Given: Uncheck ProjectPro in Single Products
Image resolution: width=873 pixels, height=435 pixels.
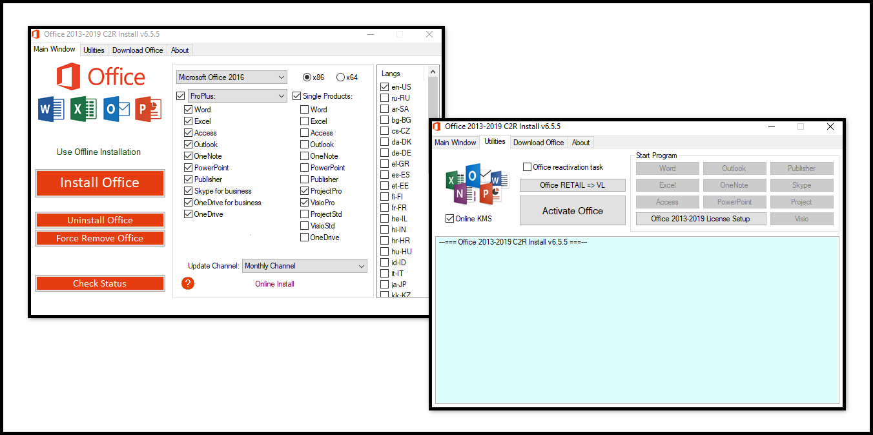Looking at the screenshot, I should (304, 191).
